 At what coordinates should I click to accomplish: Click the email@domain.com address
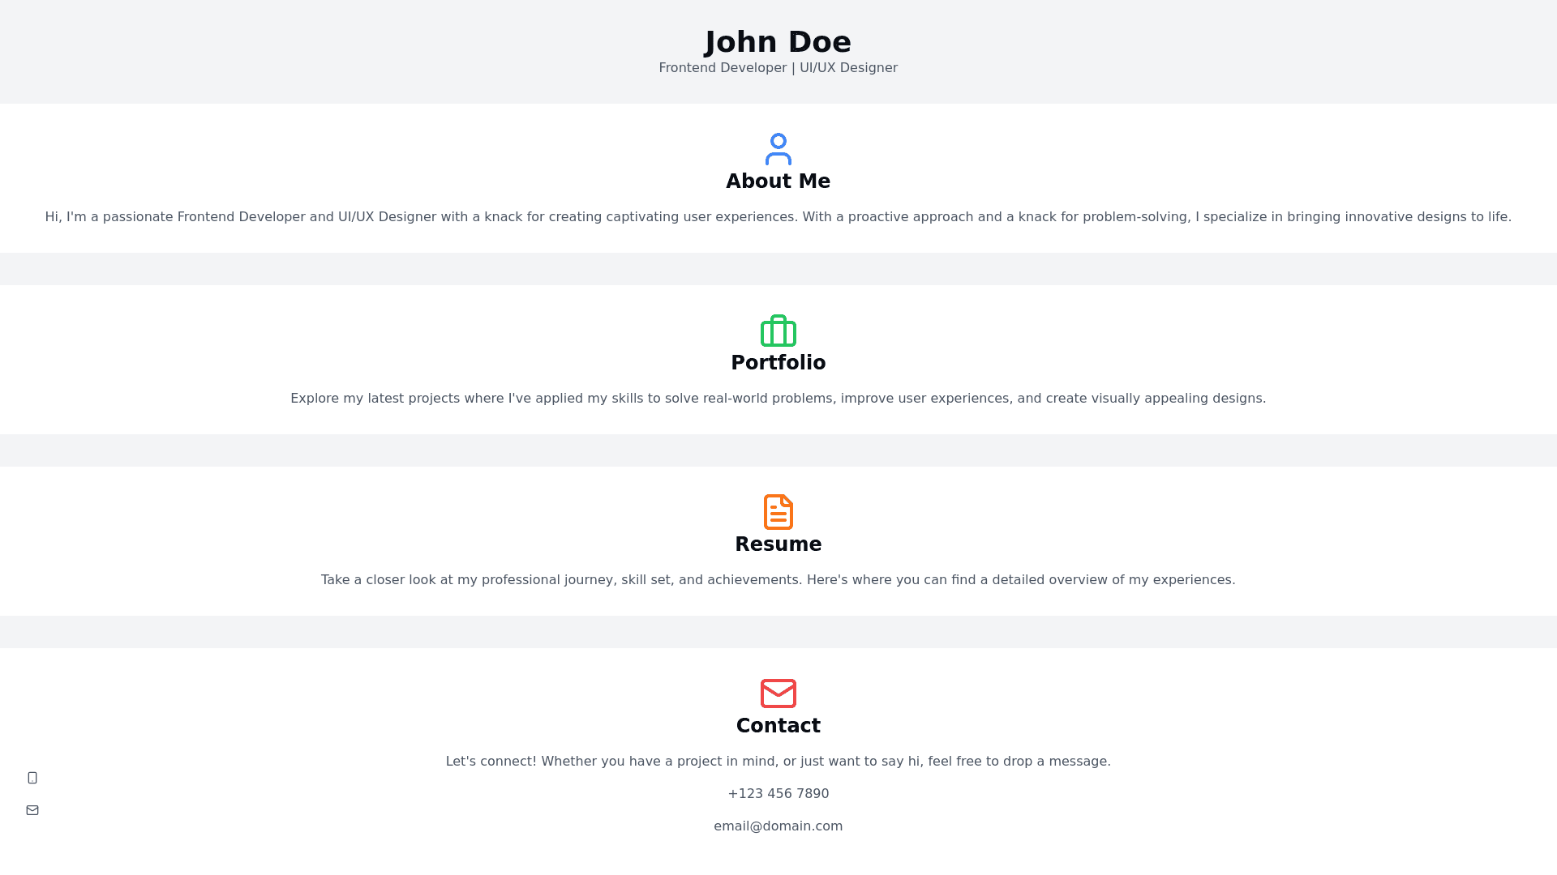coord(778,826)
